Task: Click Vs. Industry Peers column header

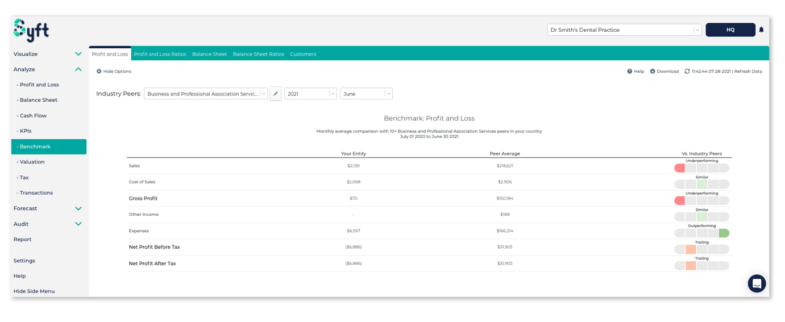Action: pyautogui.click(x=702, y=154)
